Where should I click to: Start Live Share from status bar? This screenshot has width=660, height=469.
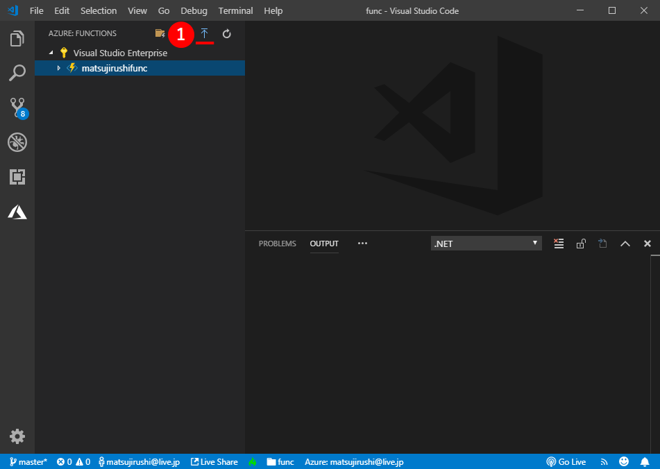coord(214,462)
